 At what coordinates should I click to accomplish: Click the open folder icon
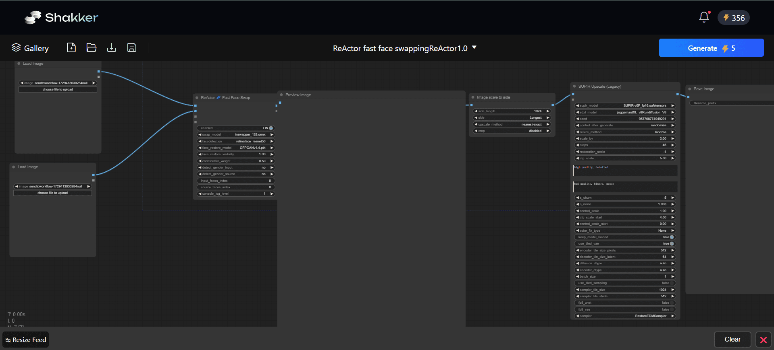click(x=92, y=47)
